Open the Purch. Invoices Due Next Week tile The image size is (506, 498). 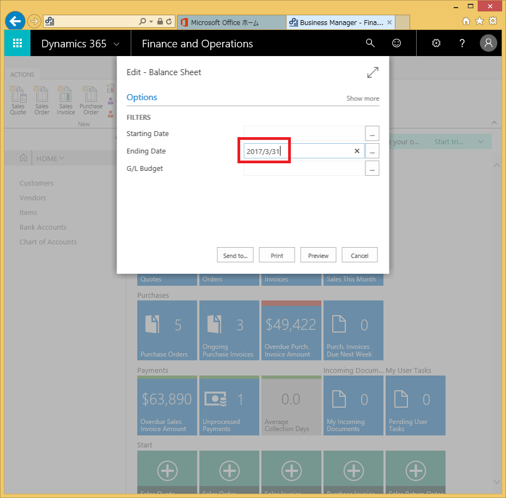pos(353,330)
